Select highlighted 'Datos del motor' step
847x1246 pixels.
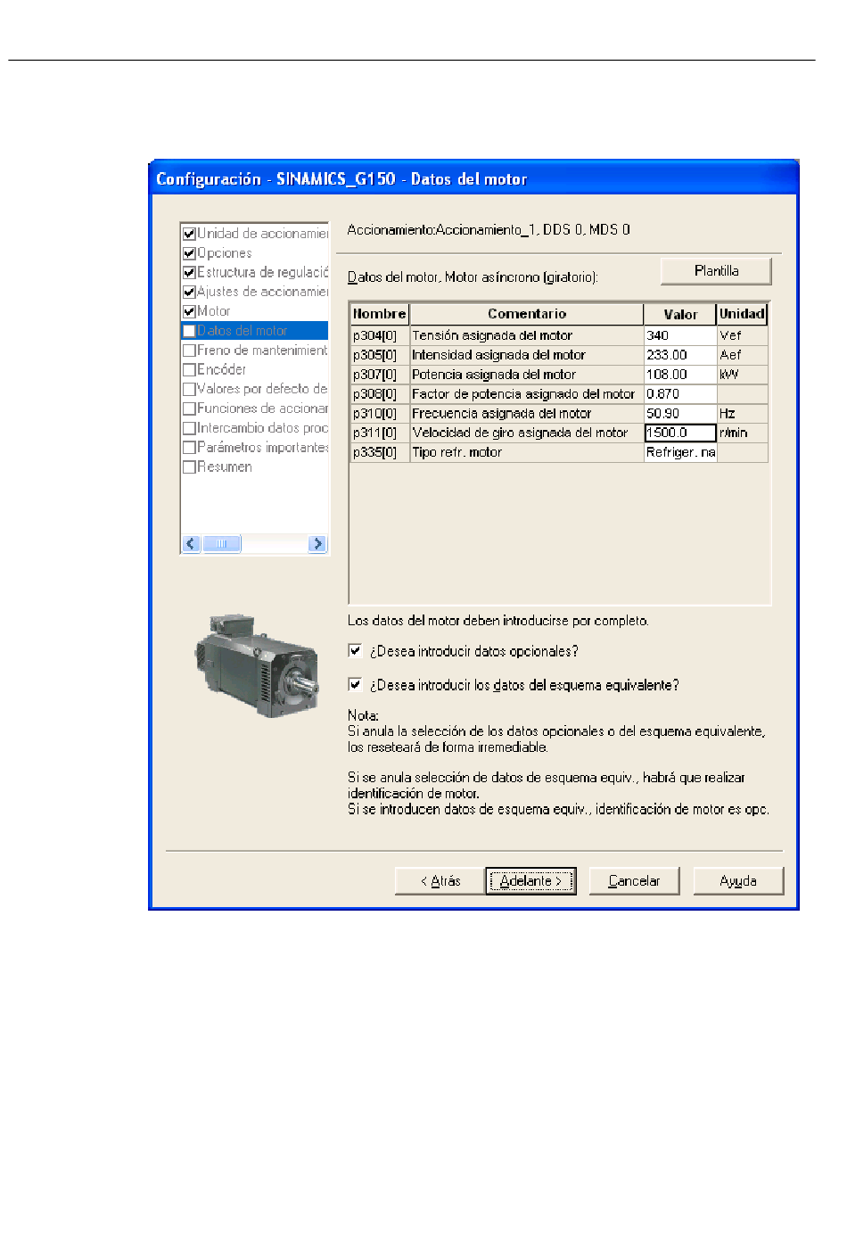click(x=243, y=331)
